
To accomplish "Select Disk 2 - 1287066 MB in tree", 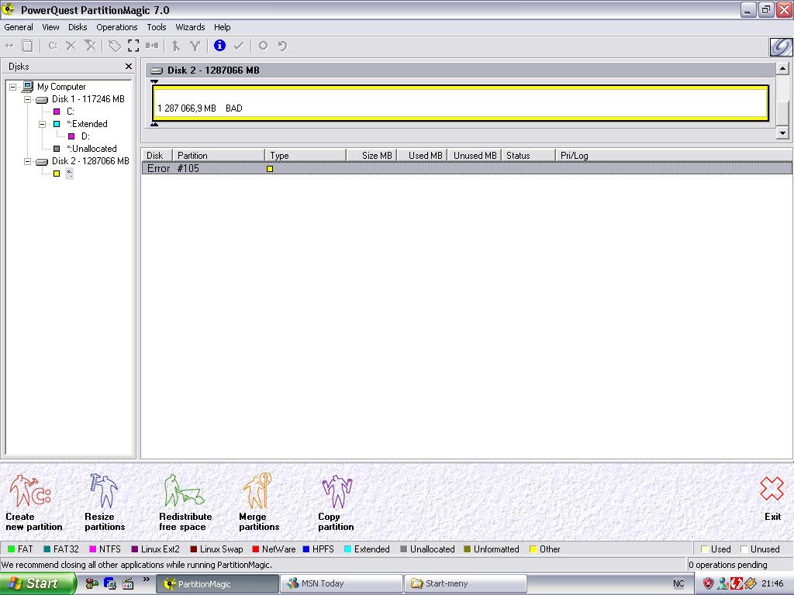I will coord(90,161).
